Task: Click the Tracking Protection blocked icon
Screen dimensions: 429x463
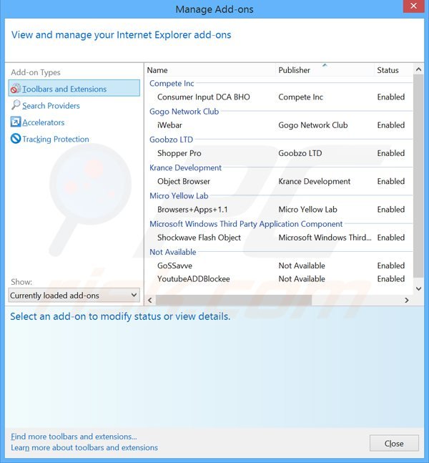Action: coord(16,138)
